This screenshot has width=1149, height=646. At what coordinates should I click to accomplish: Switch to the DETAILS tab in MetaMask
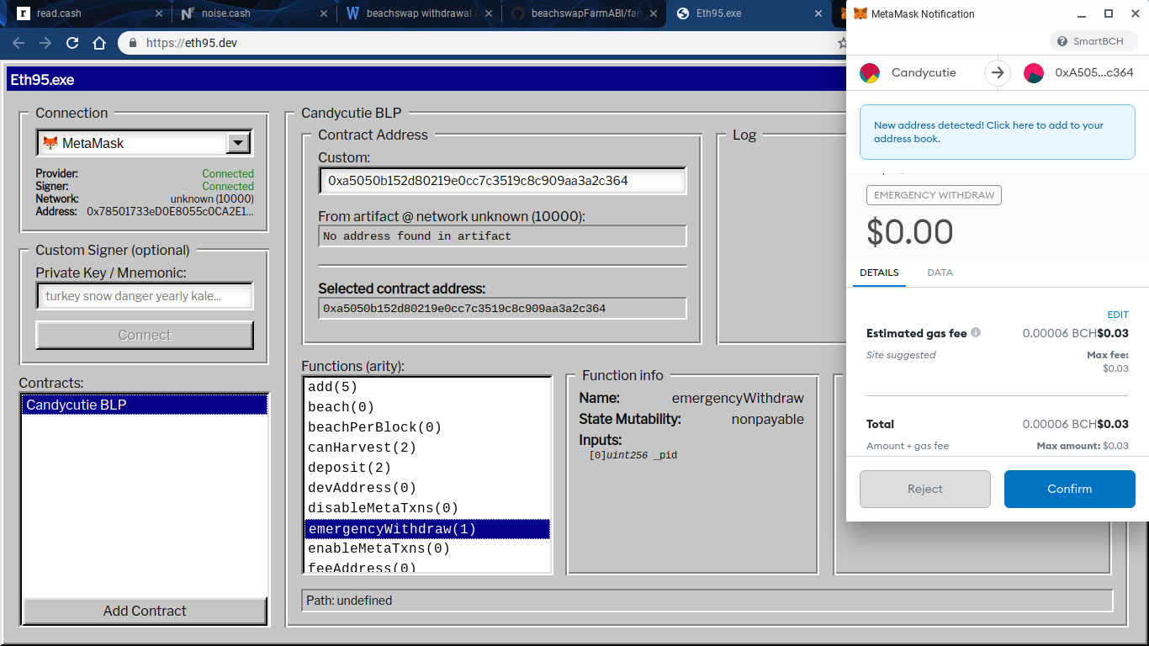point(879,273)
